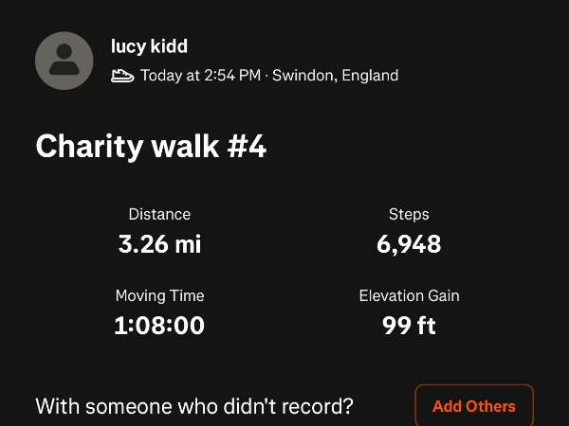The width and height of the screenshot is (569, 426).
Task: Click the '#4' in the activity title
Action: 245,147
